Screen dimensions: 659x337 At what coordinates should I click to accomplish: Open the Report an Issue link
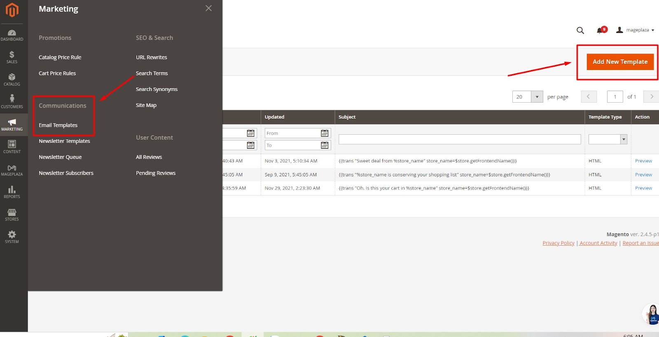click(x=640, y=243)
